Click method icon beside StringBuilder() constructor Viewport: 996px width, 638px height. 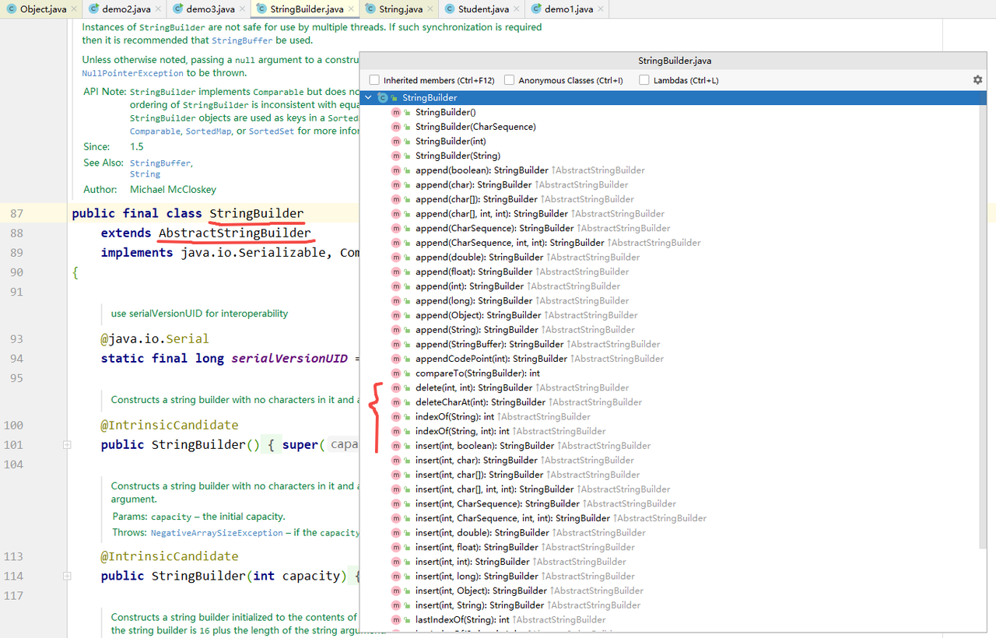pyautogui.click(x=396, y=112)
